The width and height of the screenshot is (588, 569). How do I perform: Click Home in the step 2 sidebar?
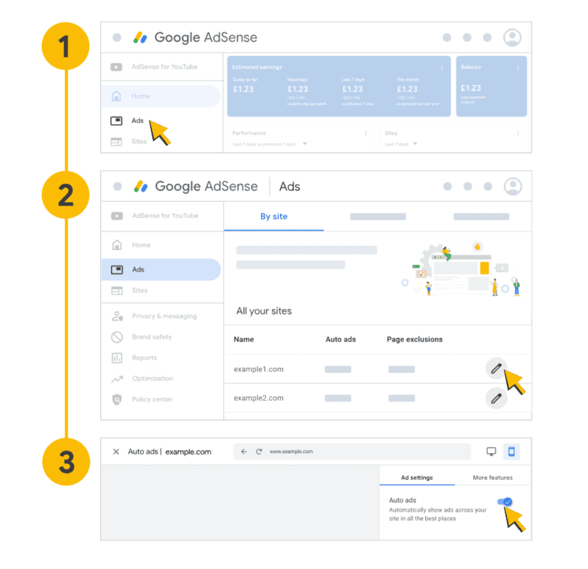pos(141,245)
